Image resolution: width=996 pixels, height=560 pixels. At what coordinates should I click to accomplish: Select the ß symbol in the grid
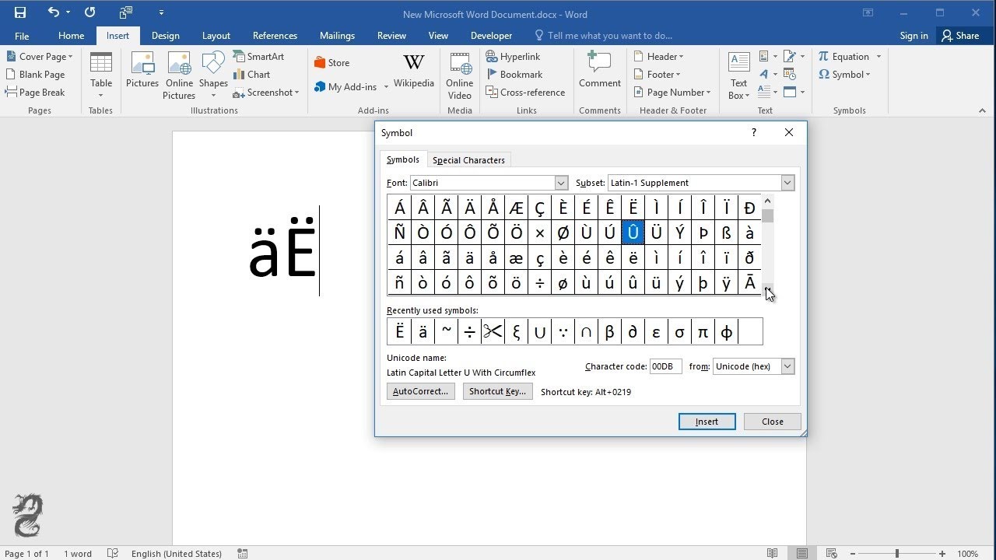726,233
